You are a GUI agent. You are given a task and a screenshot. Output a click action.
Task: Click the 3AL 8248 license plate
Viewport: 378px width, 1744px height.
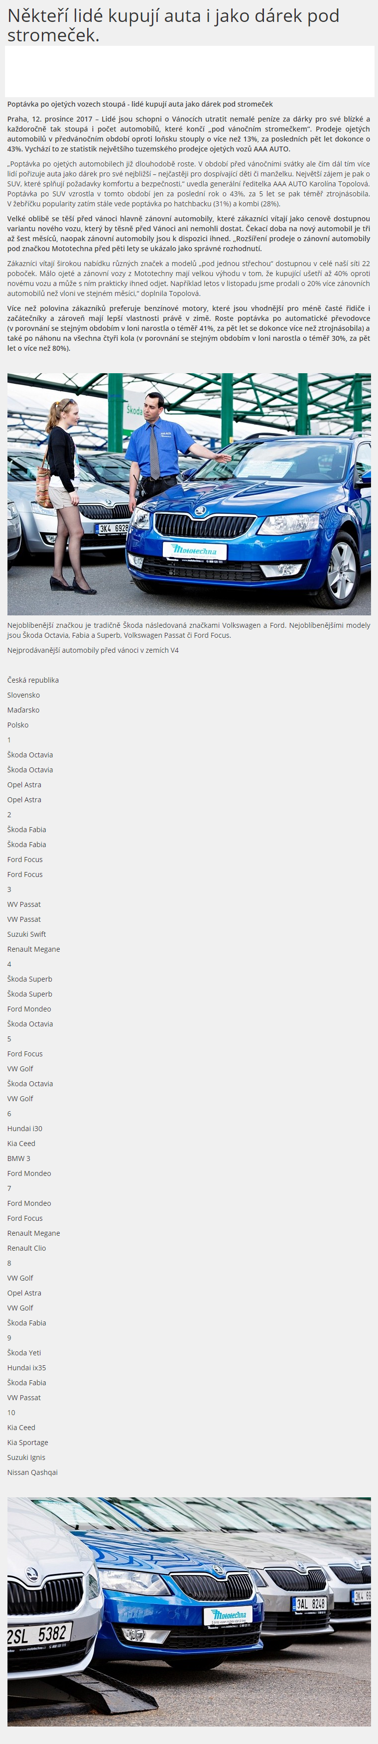coord(310,1603)
